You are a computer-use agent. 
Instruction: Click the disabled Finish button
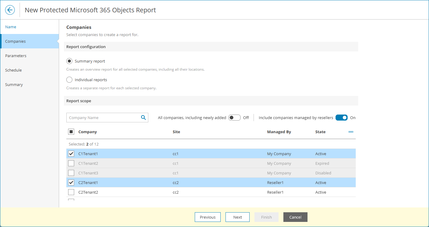point(267,217)
